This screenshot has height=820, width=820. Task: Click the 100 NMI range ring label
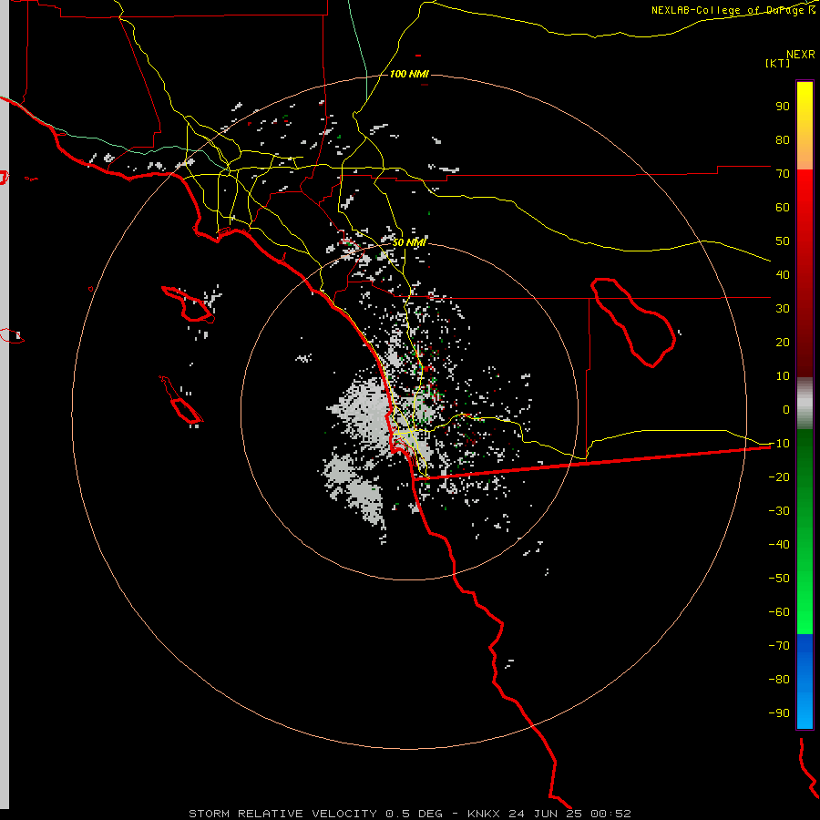tap(409, 74)
